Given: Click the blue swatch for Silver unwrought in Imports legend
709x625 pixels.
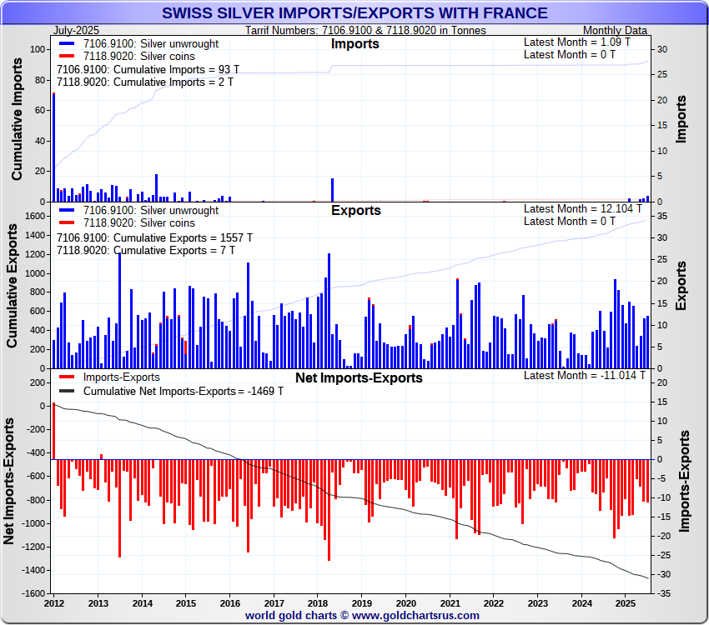Looking at the screenshot, I should [x=67, y=44].
